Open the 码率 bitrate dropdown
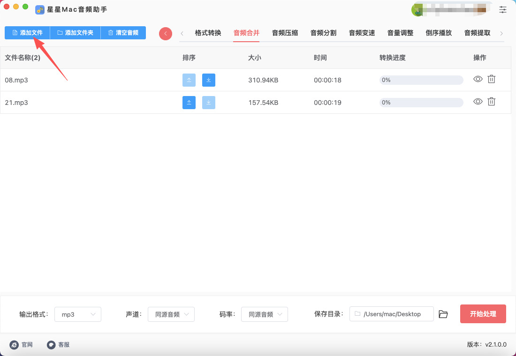 tap(265, 314)
